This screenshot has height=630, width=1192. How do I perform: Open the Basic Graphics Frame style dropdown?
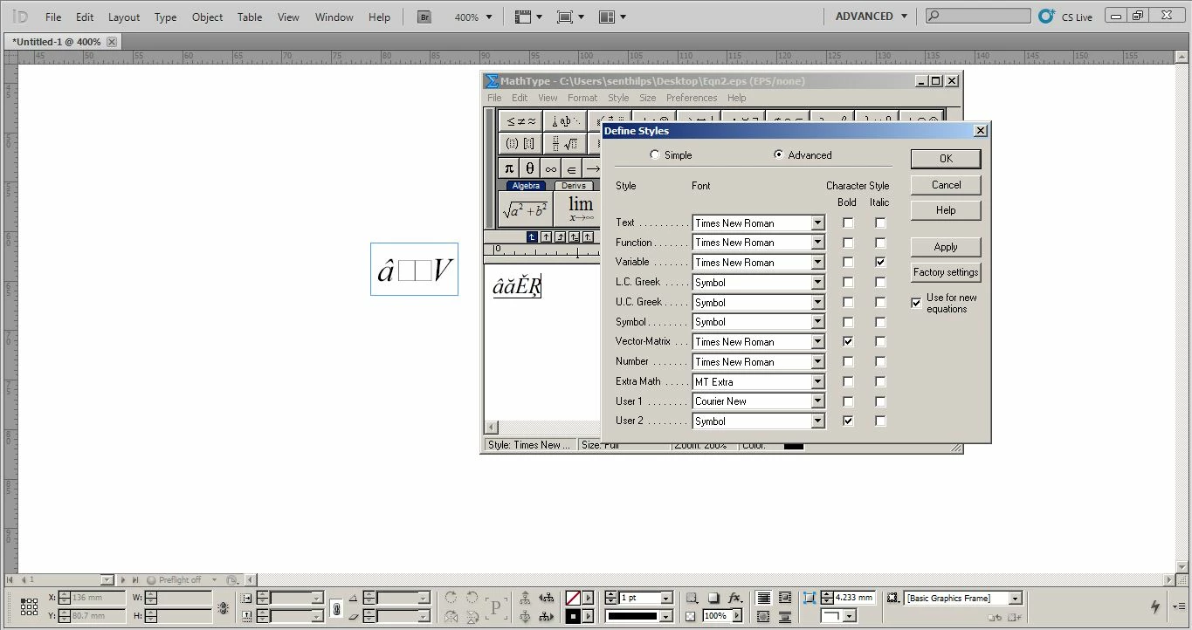[1016, 599]
